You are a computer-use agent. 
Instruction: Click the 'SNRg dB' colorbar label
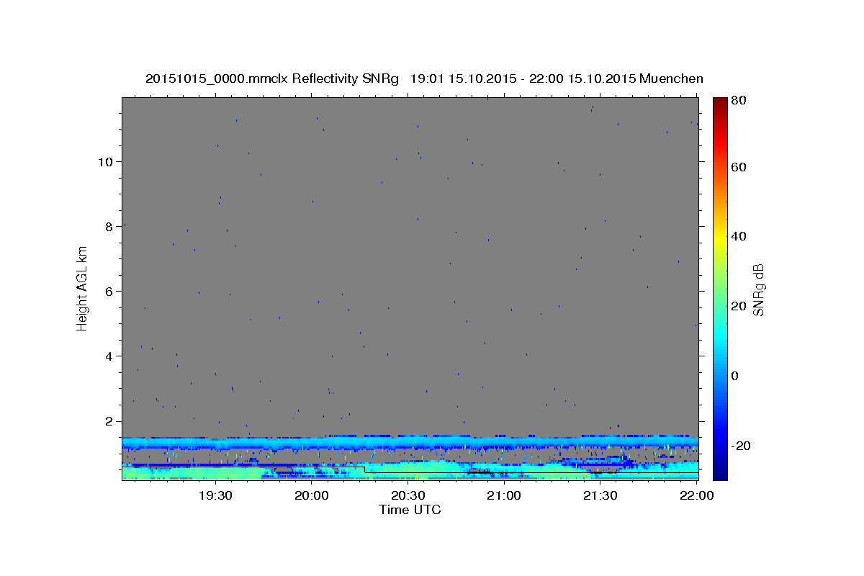click(758, 289)
